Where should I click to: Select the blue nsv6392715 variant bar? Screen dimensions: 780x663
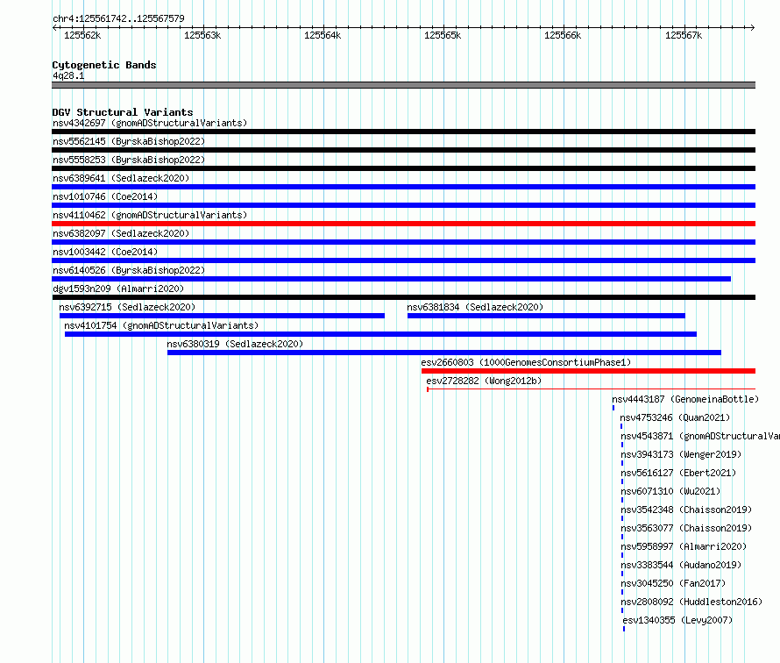(x=222, y=316)
